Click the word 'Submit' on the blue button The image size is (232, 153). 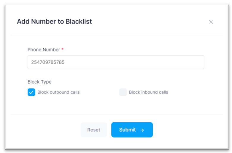(x=127, y=130)
